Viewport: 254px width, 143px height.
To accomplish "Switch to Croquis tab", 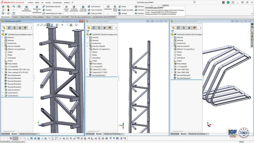I will [x=15, y=17].
